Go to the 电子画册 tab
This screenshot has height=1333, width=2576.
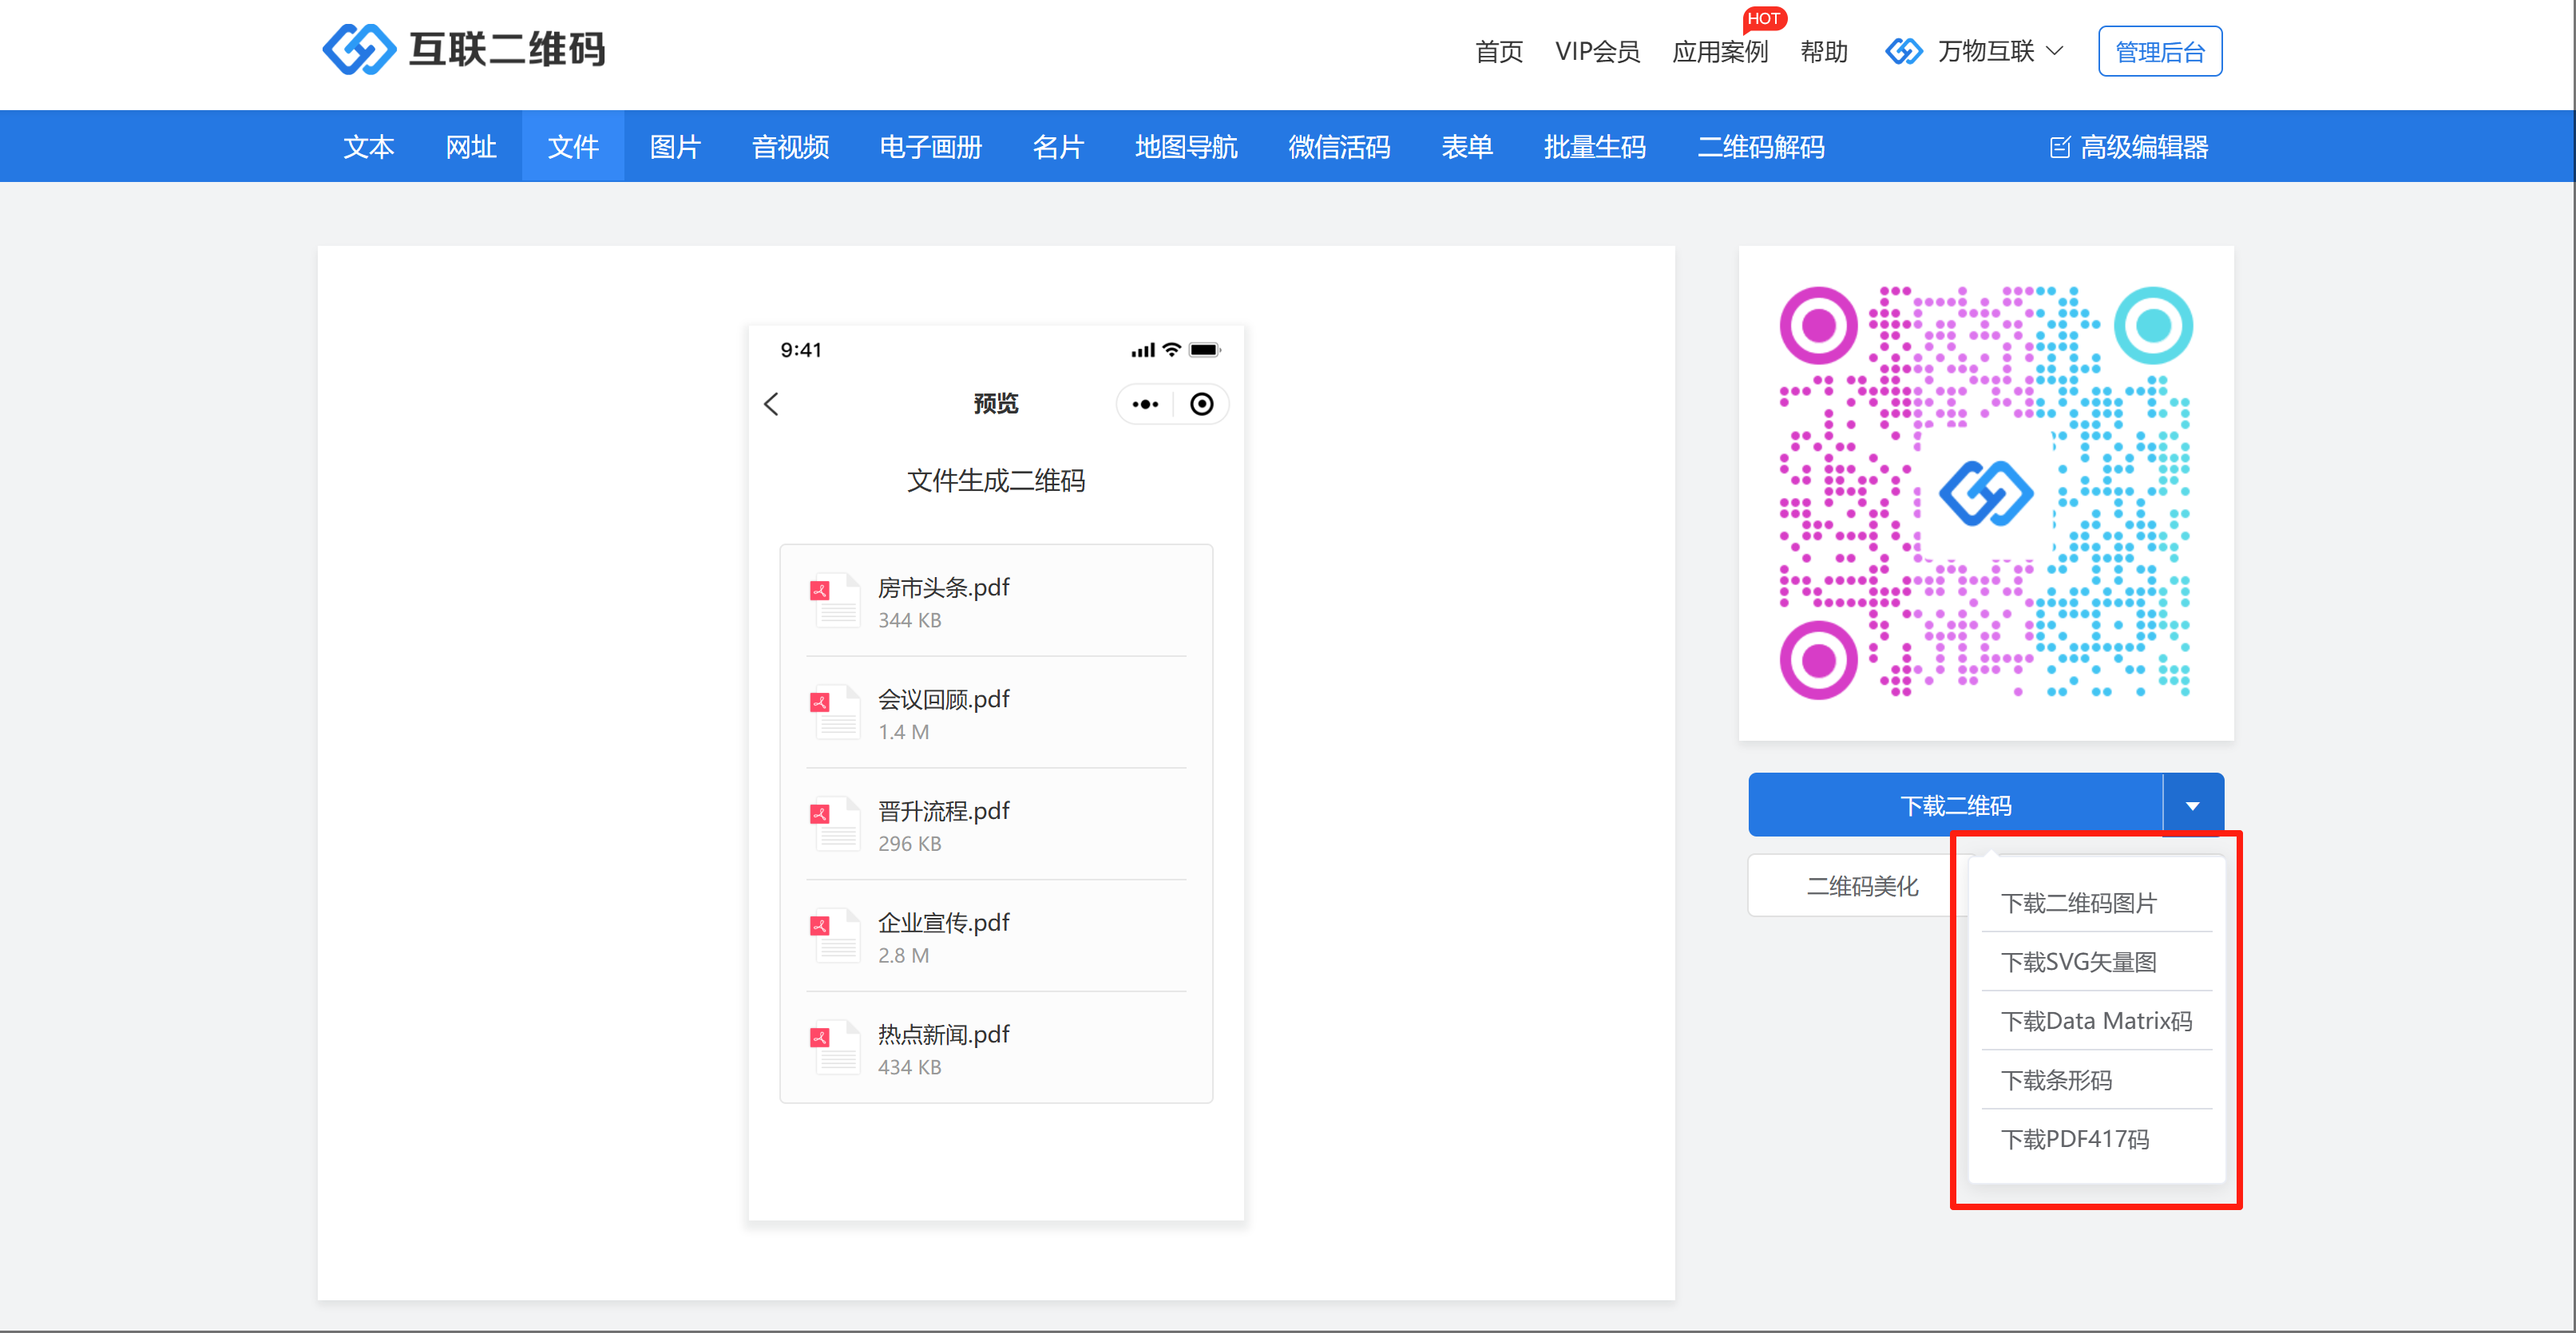(x=931, y=147)
